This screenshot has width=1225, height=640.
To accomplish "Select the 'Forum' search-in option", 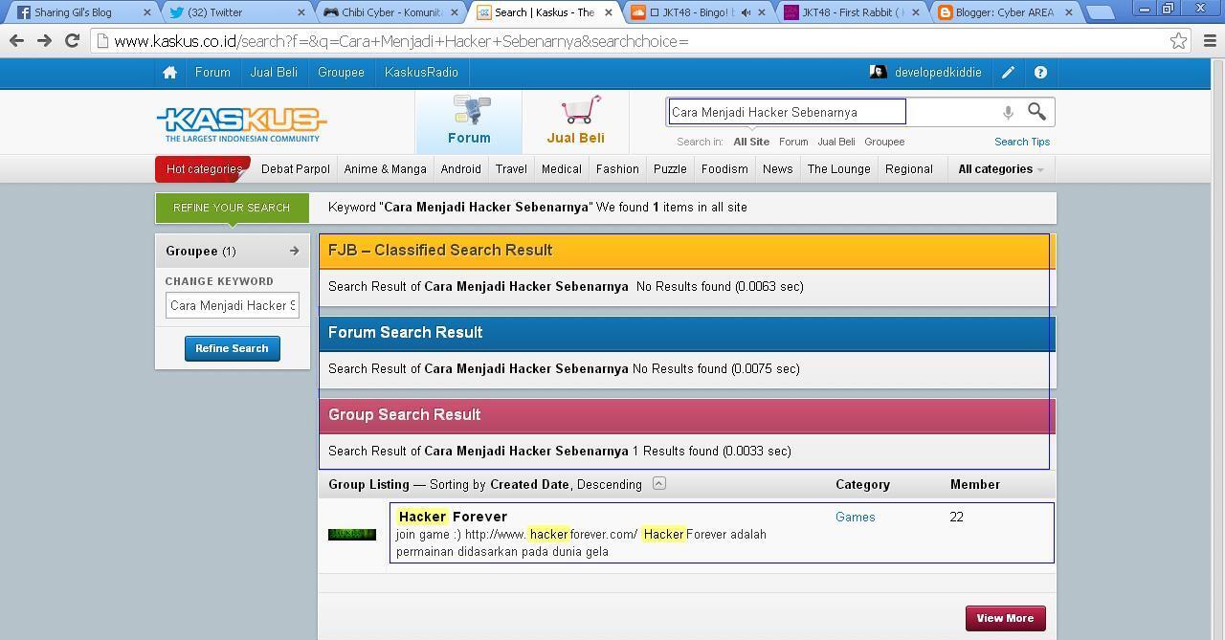I will point(792,142).
